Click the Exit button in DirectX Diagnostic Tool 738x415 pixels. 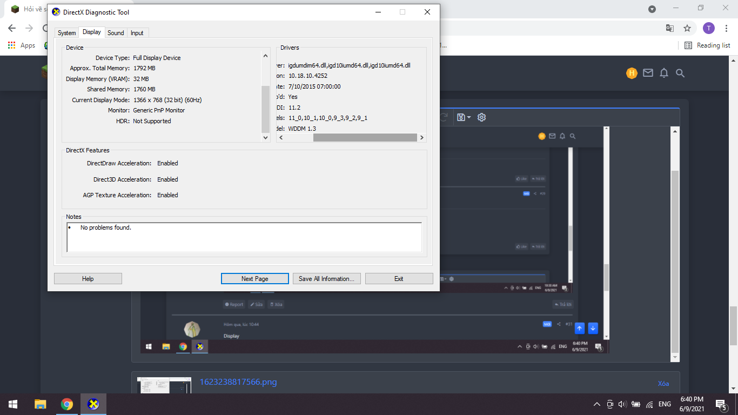399,279
